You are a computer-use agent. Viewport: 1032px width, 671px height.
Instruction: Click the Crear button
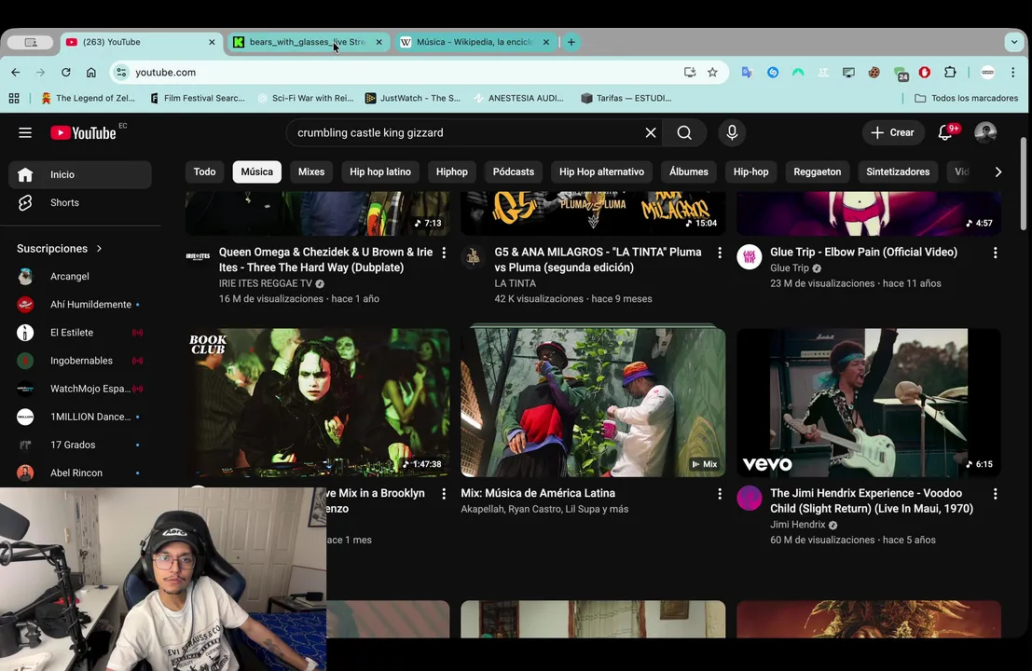pyautogui.click(x=892, y=133)
